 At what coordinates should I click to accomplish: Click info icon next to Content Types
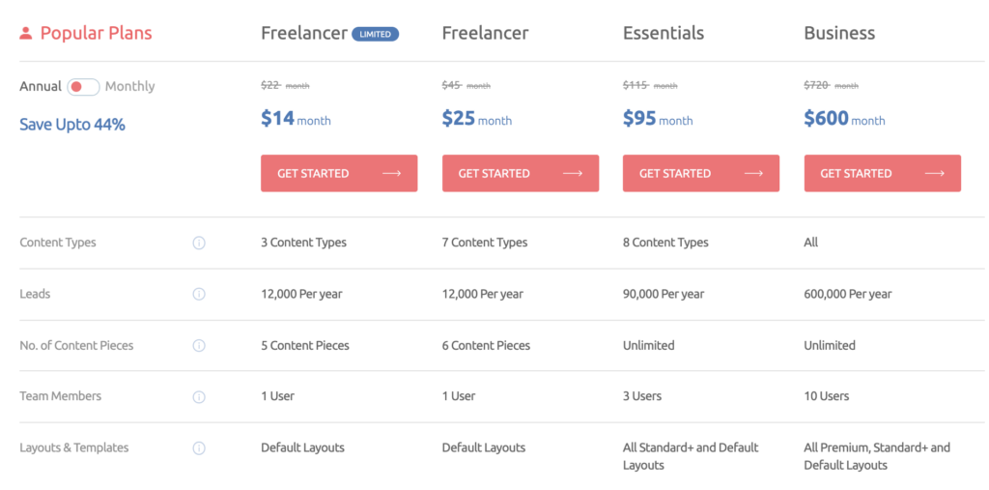[199, 243]
